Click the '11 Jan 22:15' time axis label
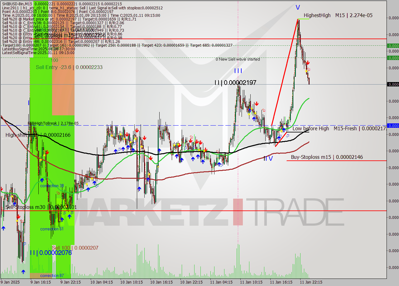This screenshot has width=399, height=286. click(311, 282)
